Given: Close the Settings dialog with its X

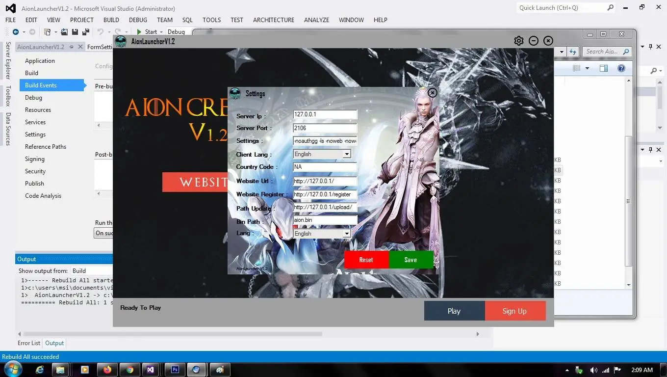Looking at the screenshot, I should 432,93.
